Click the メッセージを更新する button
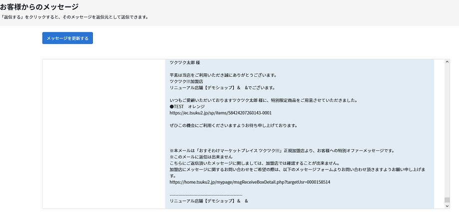This screenshot has width=459, height=213. point(67,38)
